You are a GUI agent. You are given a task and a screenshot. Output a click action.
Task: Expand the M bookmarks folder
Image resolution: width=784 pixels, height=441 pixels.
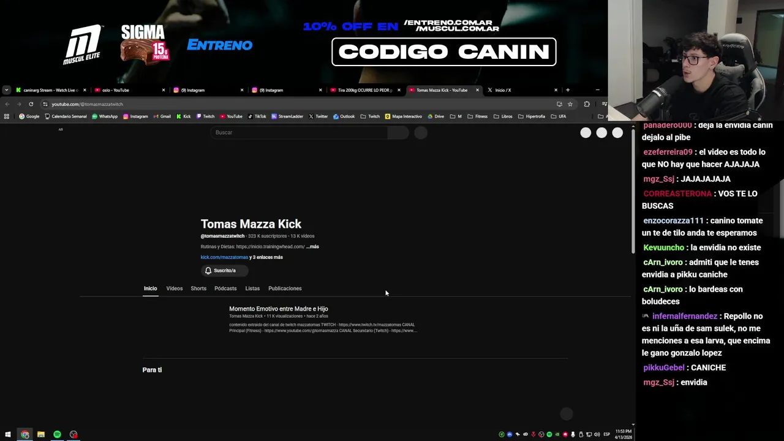coord(456,116)
